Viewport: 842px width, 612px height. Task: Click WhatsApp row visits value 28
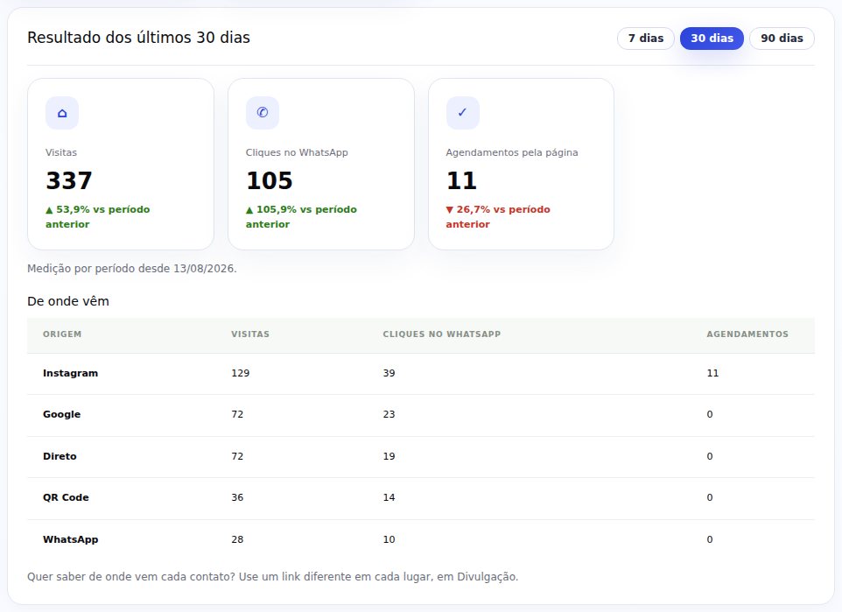pos(237,539)
